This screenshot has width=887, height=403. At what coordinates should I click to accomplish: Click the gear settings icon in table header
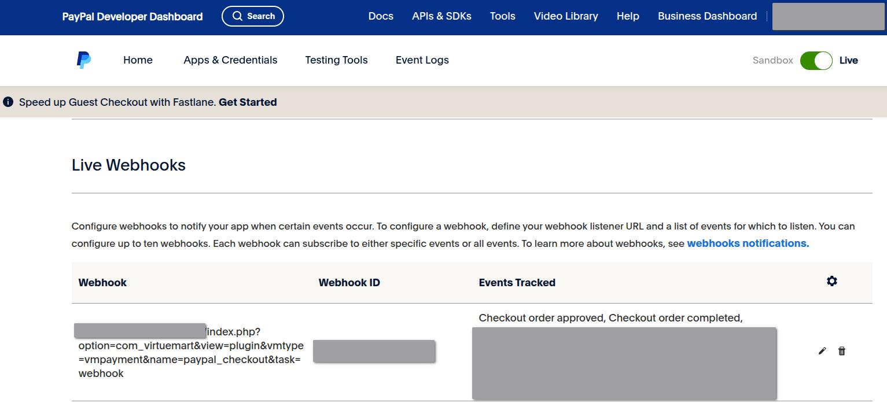pos(832,281)
